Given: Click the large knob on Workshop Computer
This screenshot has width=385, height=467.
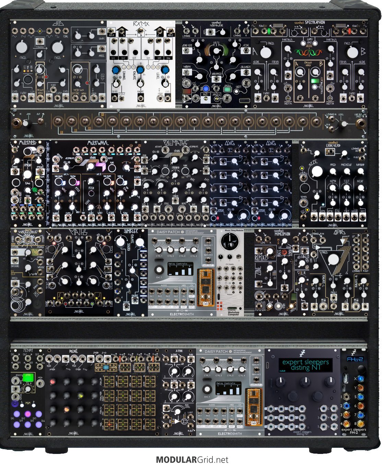Looking at the screenshot, I should (230, 241).
